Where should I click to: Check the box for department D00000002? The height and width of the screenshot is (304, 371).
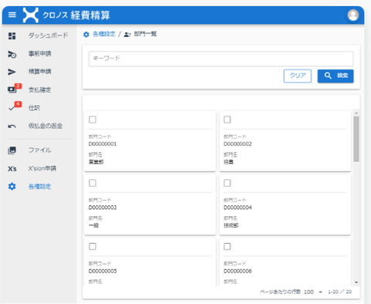pos(227,120)
